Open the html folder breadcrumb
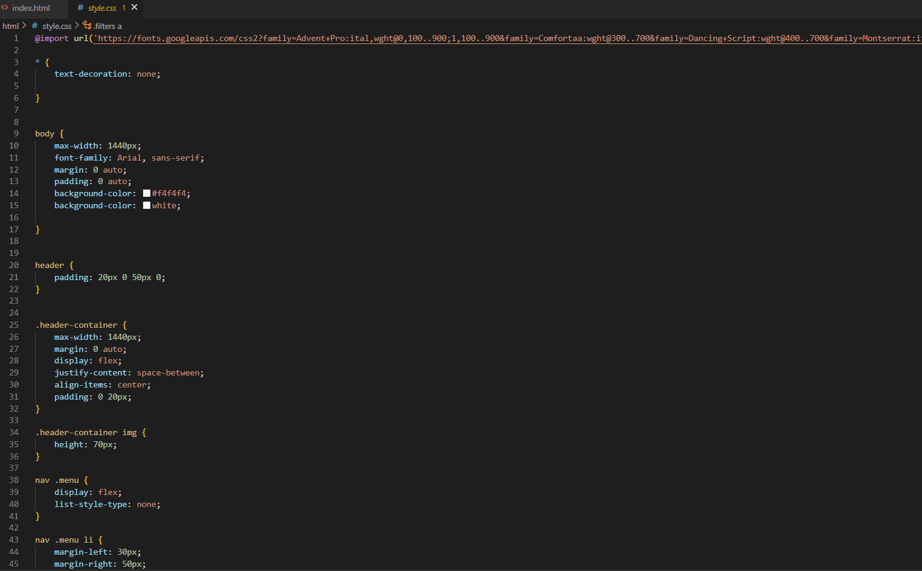The image size is (922, 571). point(10,26)
